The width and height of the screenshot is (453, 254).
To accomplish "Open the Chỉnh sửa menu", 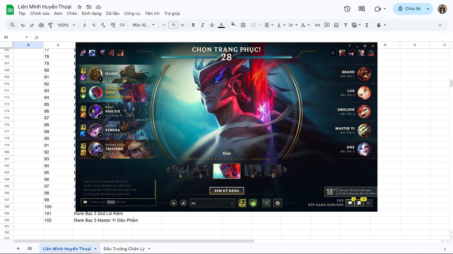I will pos(40,13).
